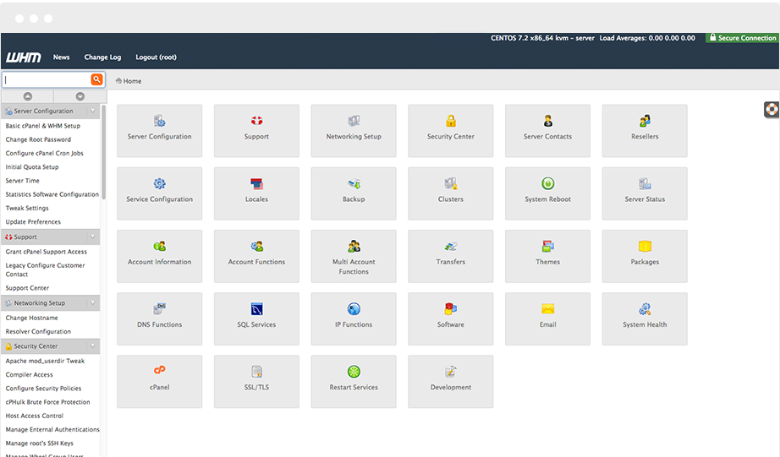Image resolution: width=780 pixels, height=457 pixels.
Task: Collapse the Networking Setup sidebar section
Action: click(92, 303)
